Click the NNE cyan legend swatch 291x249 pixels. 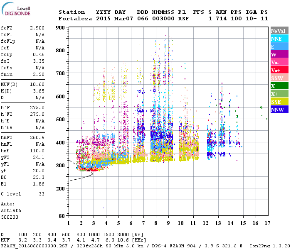pos(279,39)
